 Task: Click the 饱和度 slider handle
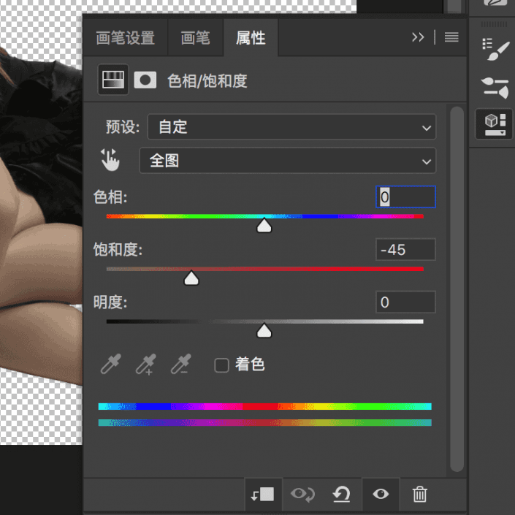point(191,278)
